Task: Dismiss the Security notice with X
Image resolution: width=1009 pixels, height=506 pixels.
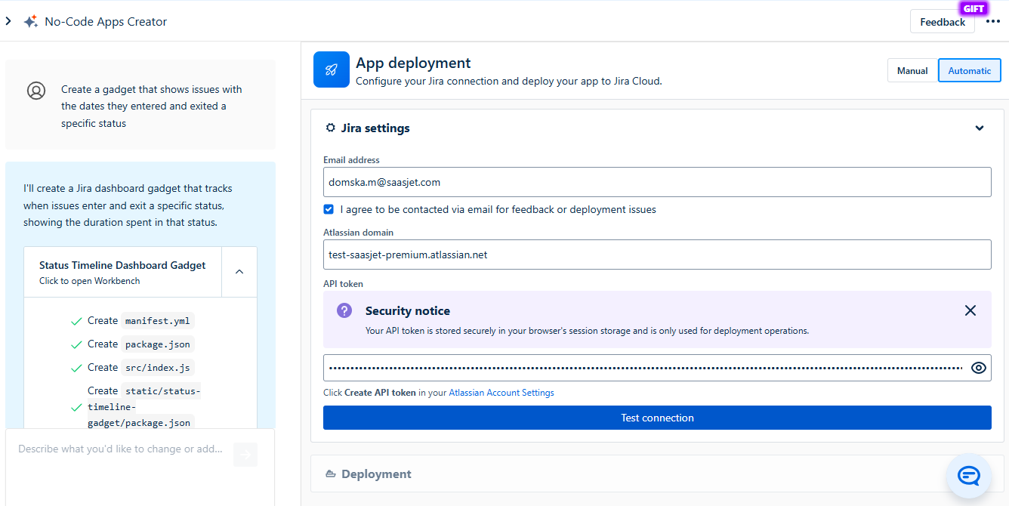Action: pyautogui.click(x=970, y=310)
